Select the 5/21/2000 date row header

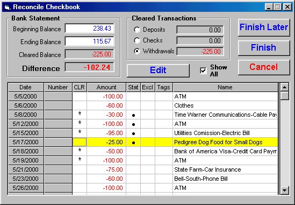[26, 169]
